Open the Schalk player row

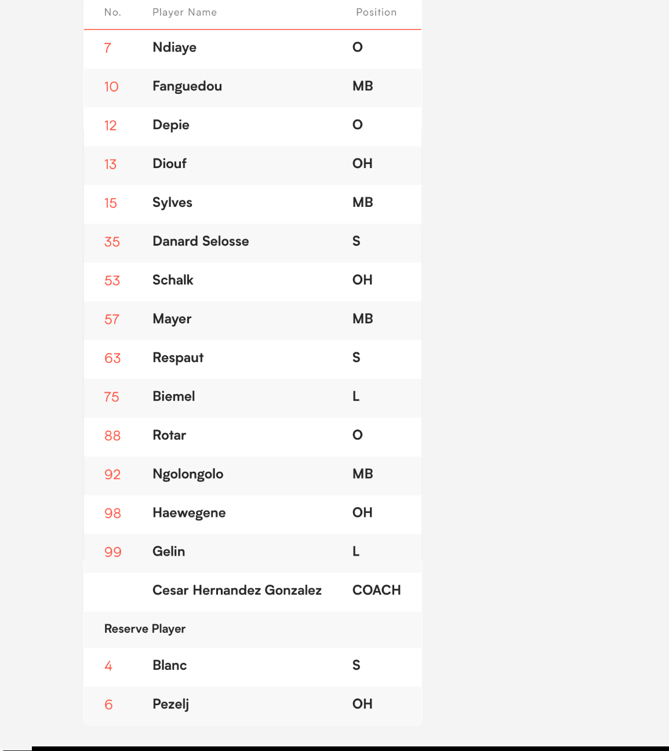[x=252, y=280]
